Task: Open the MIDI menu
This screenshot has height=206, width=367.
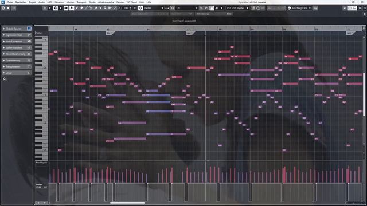Action: tap(50, 2)
